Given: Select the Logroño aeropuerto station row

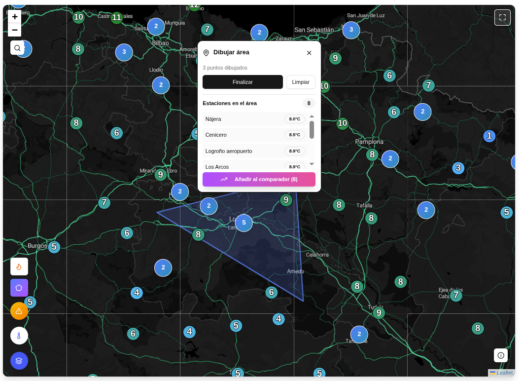Looking at the screenshot, I should coord(242,151).
